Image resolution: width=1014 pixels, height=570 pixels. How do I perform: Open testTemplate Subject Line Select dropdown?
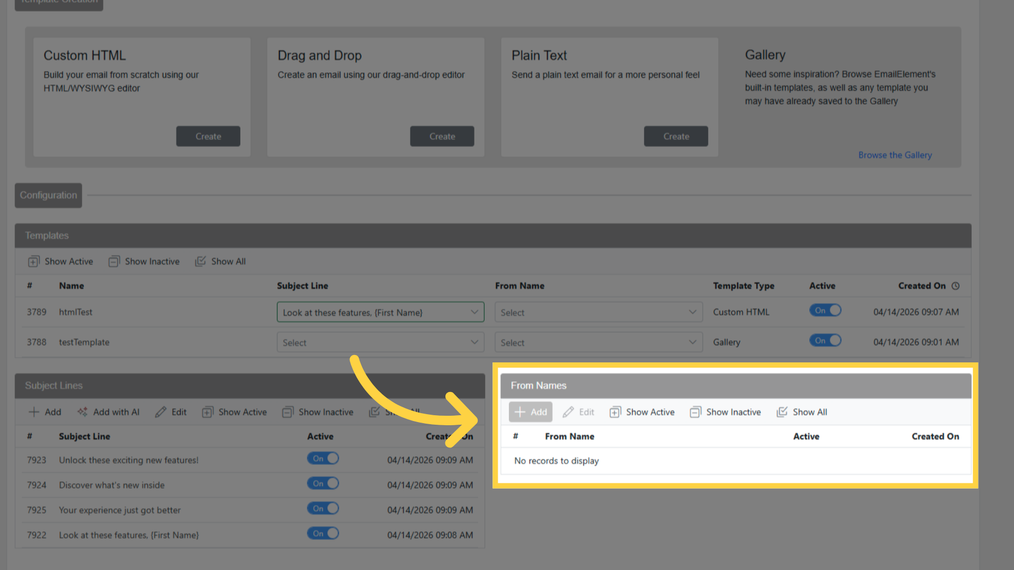(x=380, y=342)
